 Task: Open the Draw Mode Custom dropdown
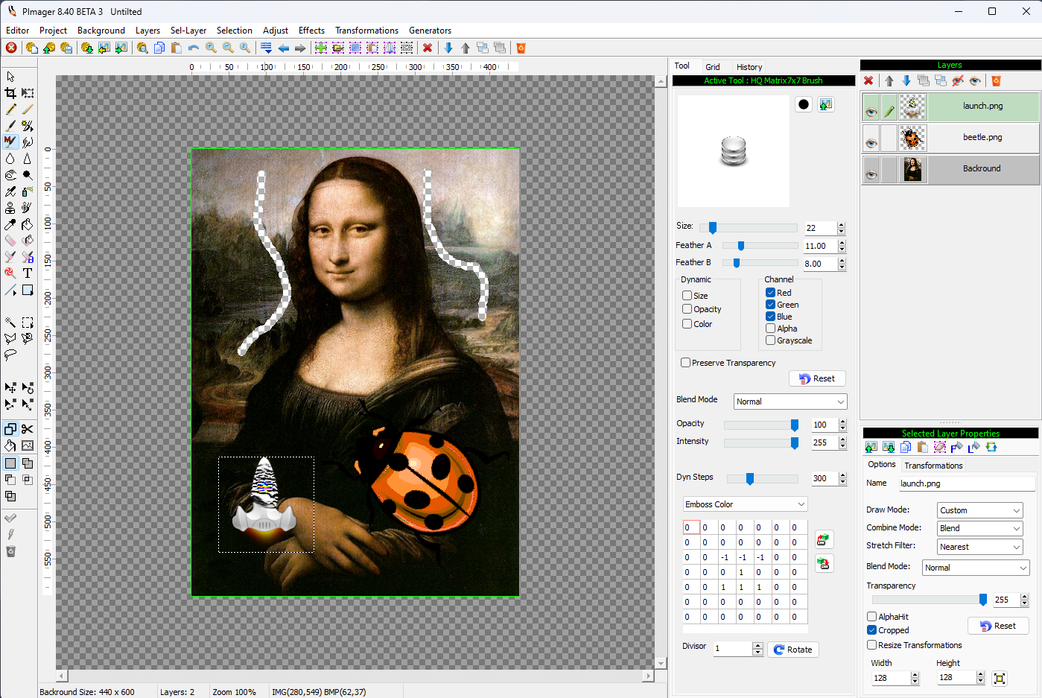point(980,510)
